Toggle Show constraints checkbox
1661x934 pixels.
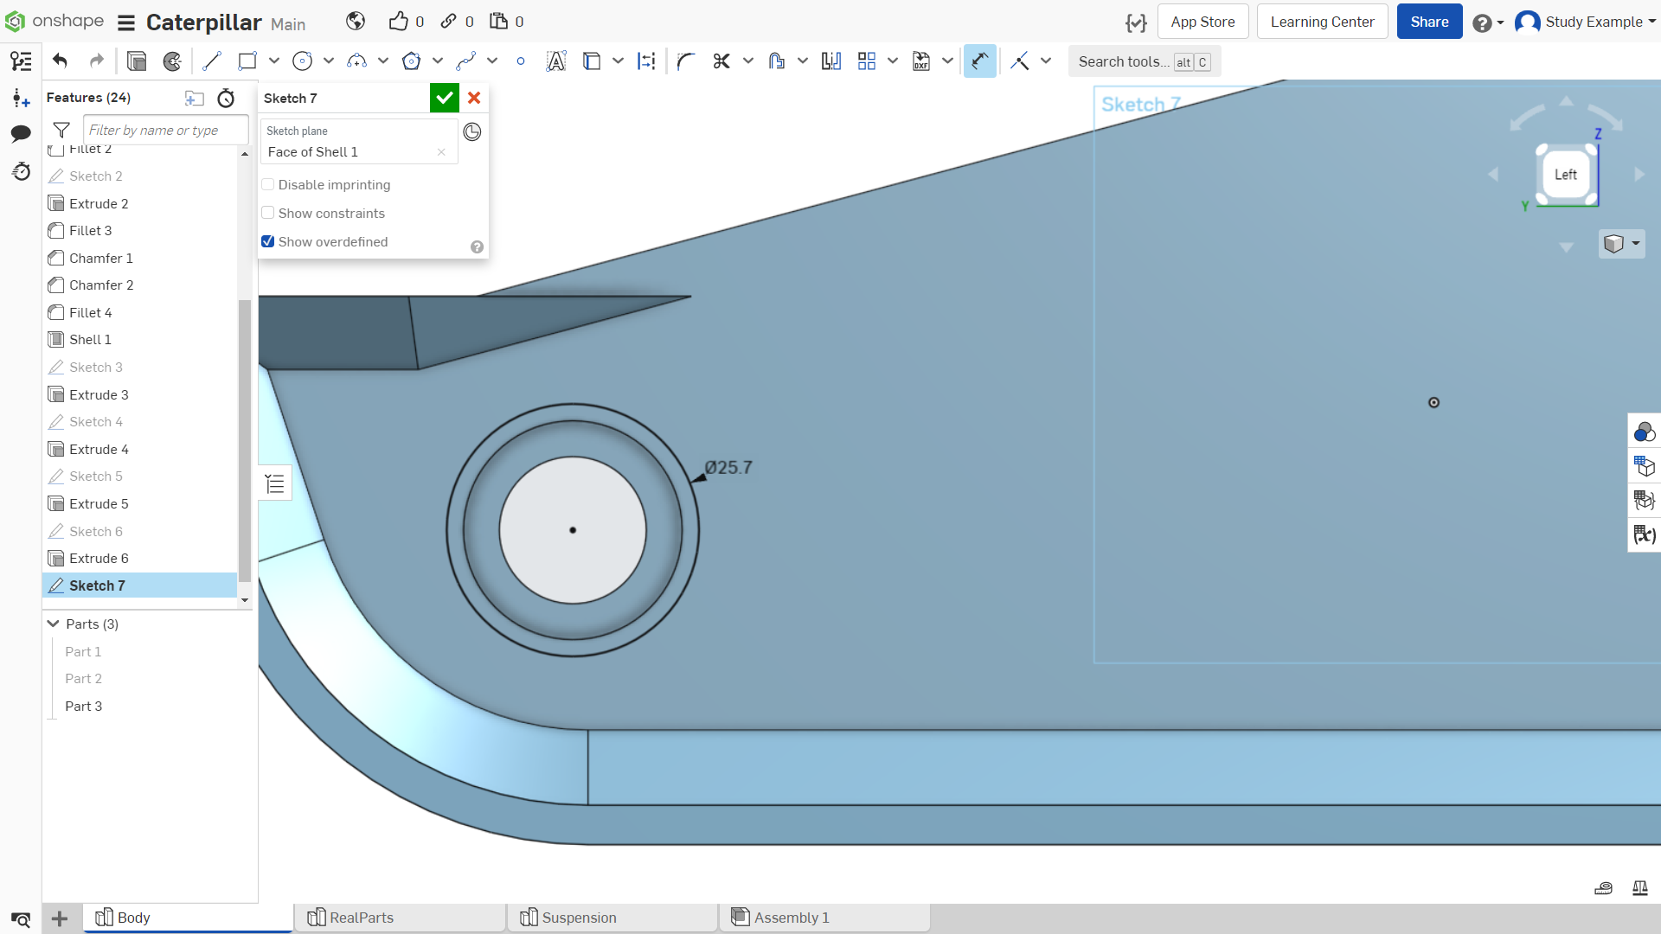coord(268,213)
